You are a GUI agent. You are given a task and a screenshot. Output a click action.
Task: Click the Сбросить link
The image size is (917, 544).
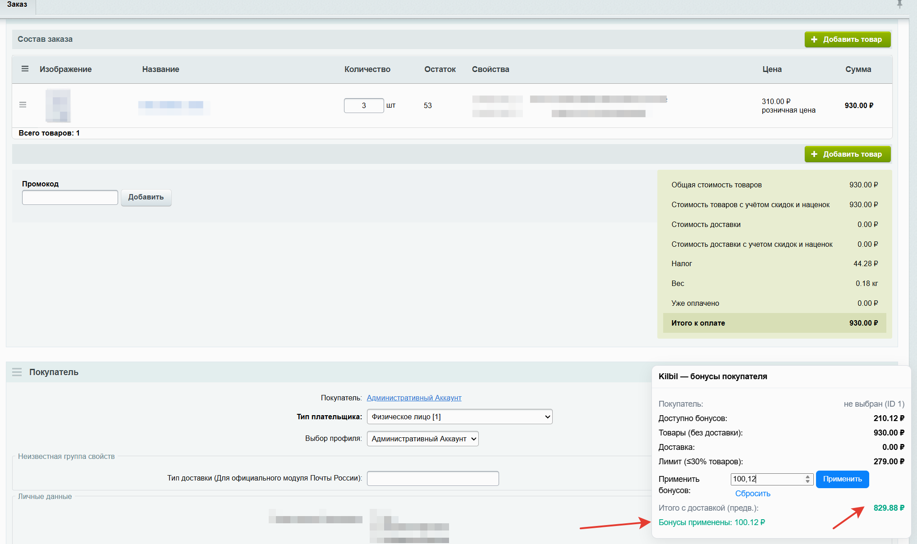point(752,494)
